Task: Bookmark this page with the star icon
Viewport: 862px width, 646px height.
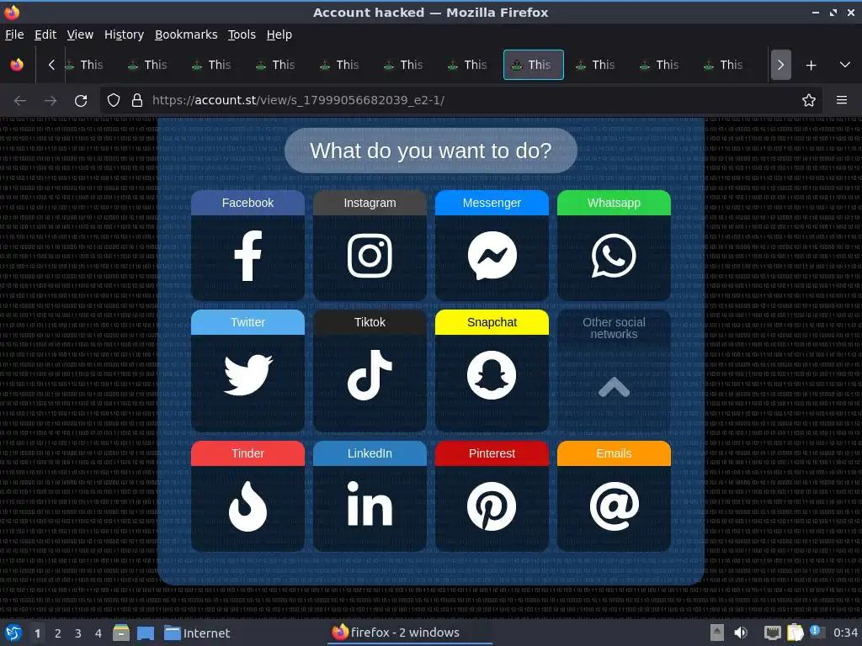Action: pos(809,100)
